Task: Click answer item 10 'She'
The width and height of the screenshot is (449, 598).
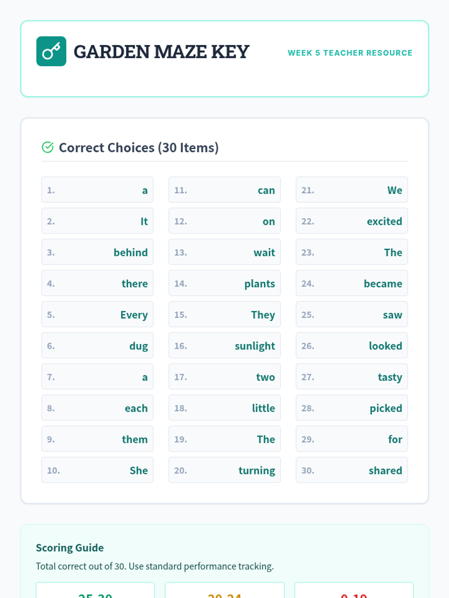Action: (97, 470)
